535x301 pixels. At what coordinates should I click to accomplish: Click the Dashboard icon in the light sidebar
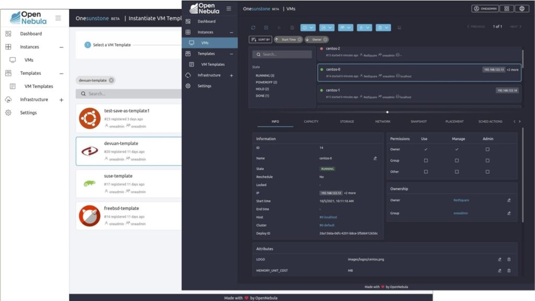[8, 34]
